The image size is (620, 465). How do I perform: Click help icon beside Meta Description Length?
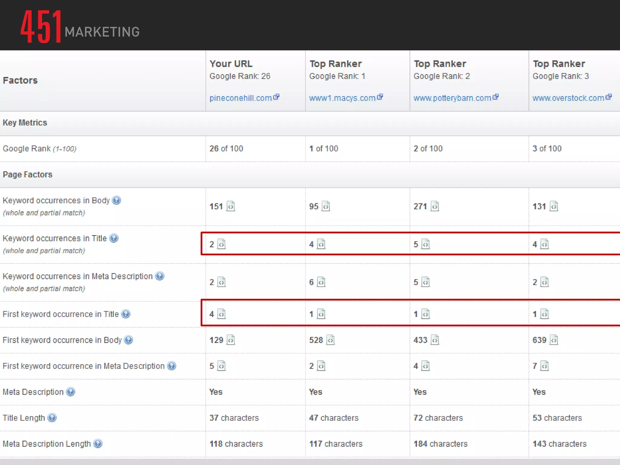[98, 444]
